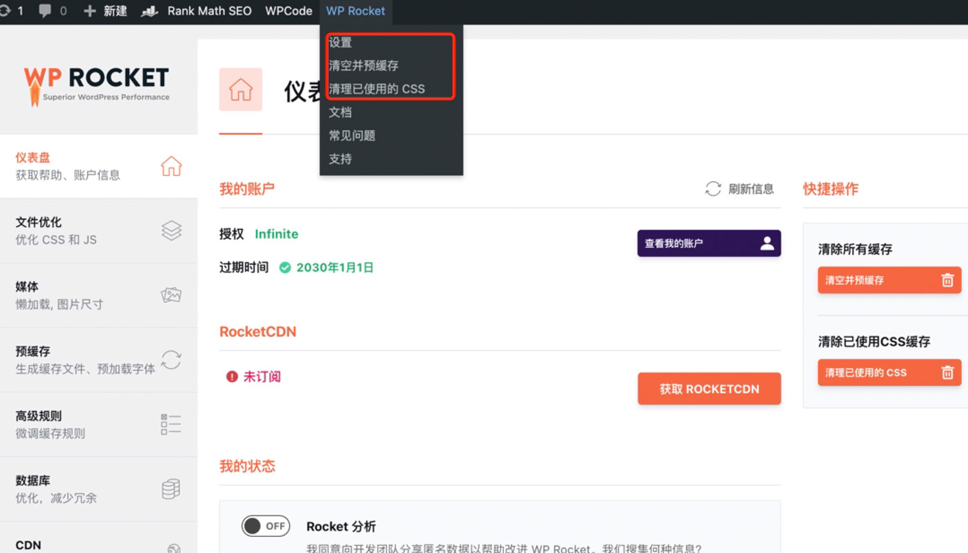Click the Rank Math chart icon
The height and width of the screenshot is (553, 968).
pos(150,11)
